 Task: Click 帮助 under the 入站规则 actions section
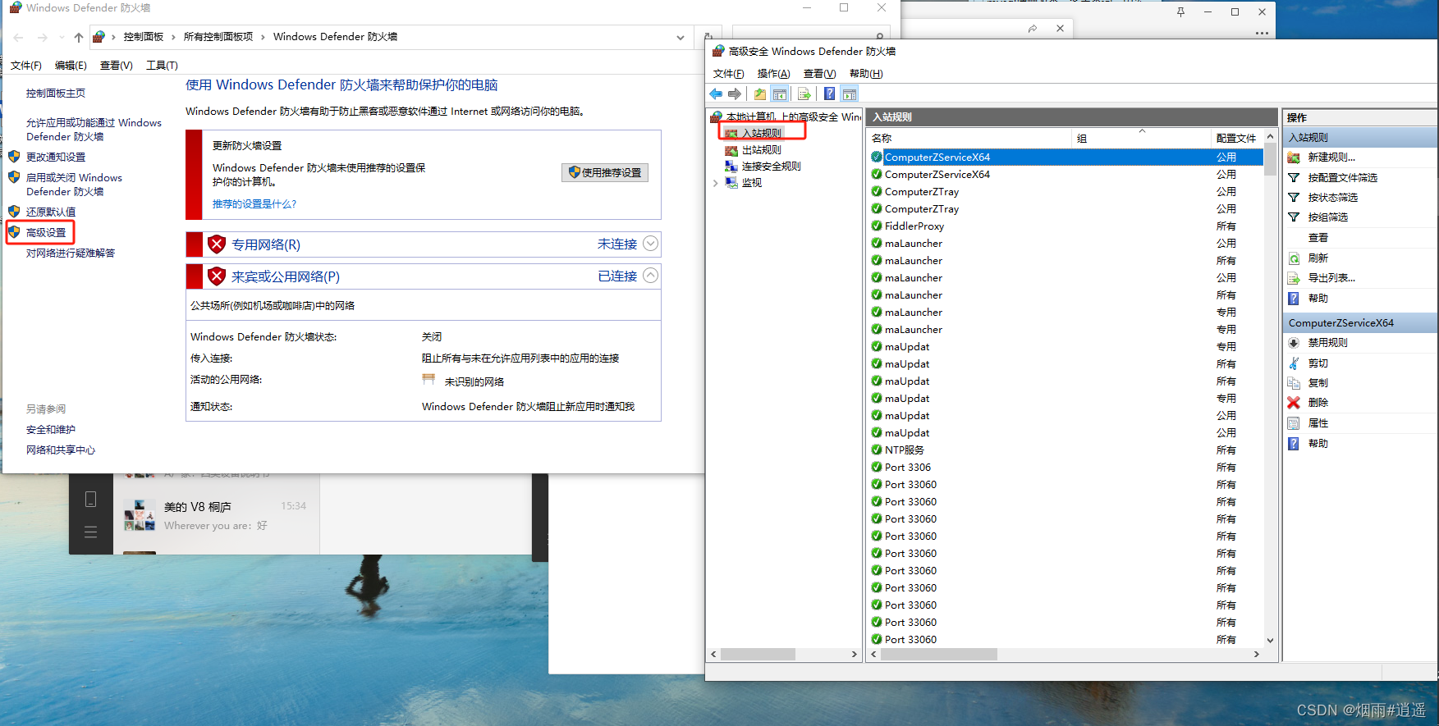point(1318,299)
